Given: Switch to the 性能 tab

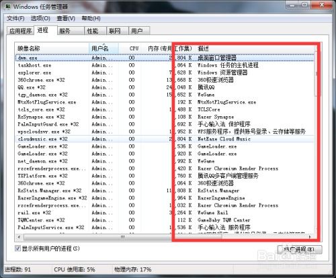Looking at the screenshot, I should (95, 31).
